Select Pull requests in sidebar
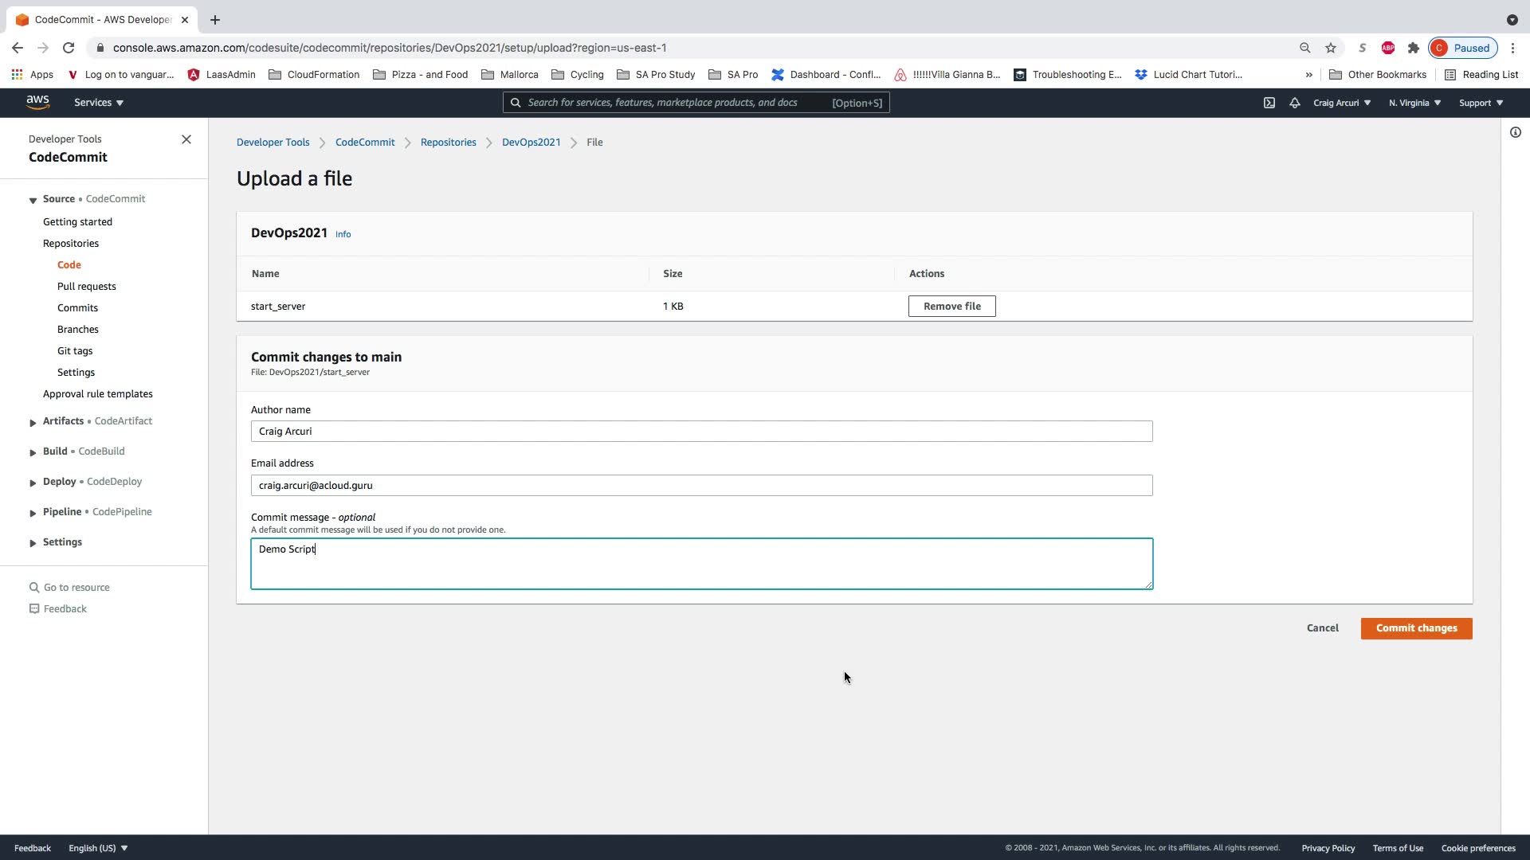 point(87,287)
